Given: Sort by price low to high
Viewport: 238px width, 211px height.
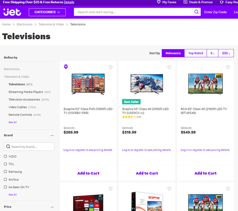Looking at the screenshot, I should coord(212,53).
